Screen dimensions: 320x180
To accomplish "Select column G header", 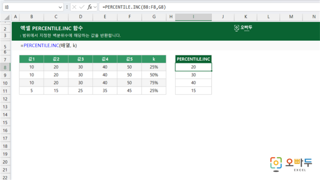I will [x=154, y=17].
